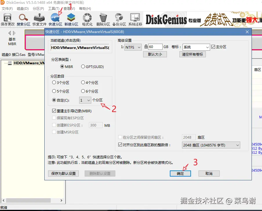Select the 格式化 toolbar icon
The width and height of the screenshot is (262, 211).
[87, 19]
